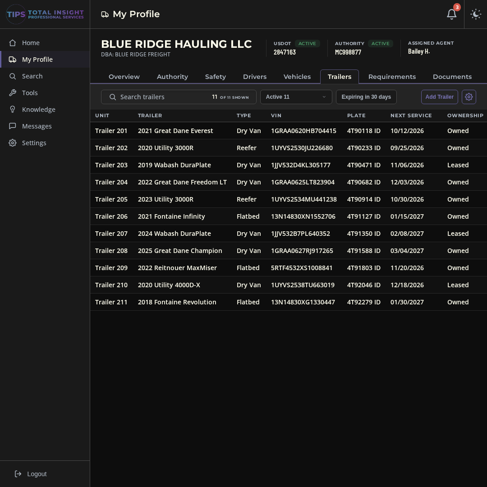Screen dimensions: 487x487
Task: Click the Home house icon in sidebar
Action: point(13,43)
